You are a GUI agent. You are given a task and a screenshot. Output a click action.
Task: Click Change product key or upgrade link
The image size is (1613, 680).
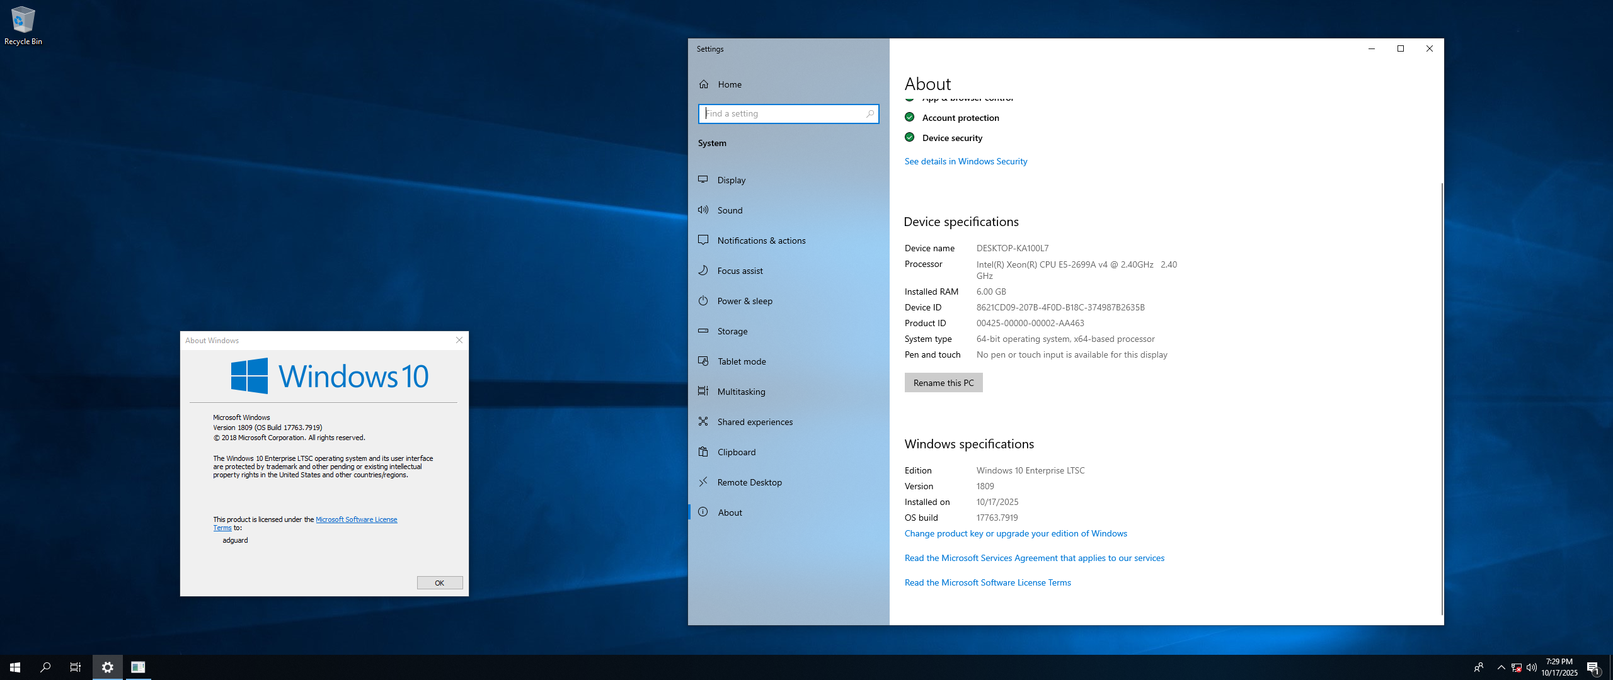click(x=1015, y=534)
